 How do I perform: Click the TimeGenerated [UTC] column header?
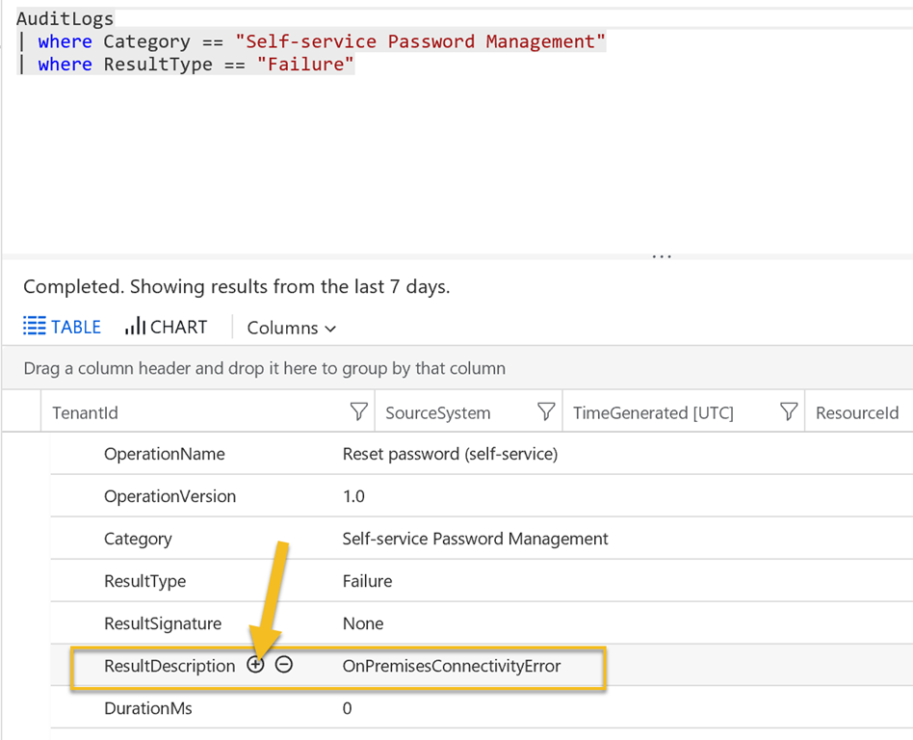[x=653, y=412]
